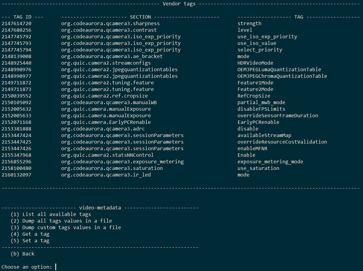Click tag ID 2158100480
Screen dimensions: 363x271
point(16,168)
